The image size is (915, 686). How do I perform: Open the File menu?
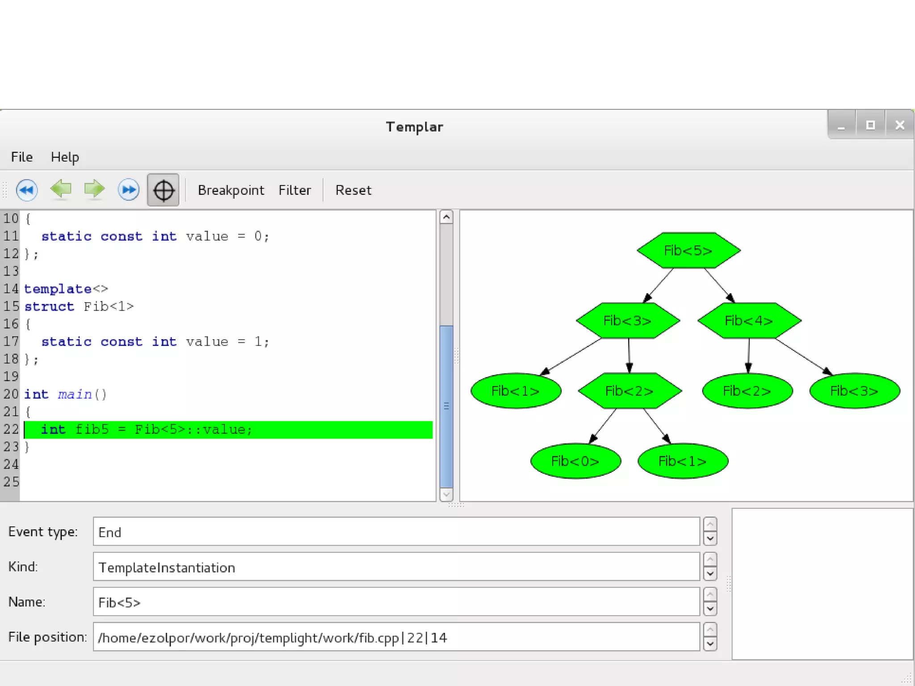[x=21, y=157]
